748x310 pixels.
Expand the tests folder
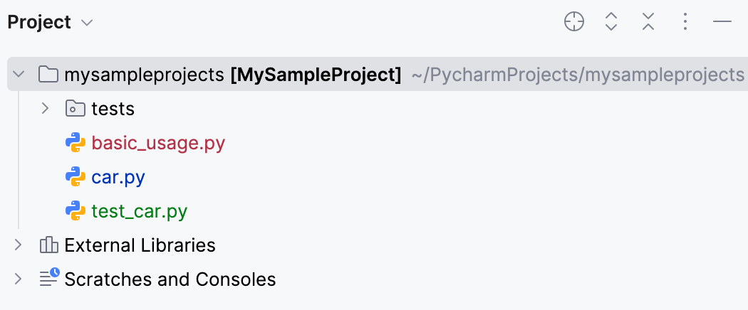(x=45, y=109)
